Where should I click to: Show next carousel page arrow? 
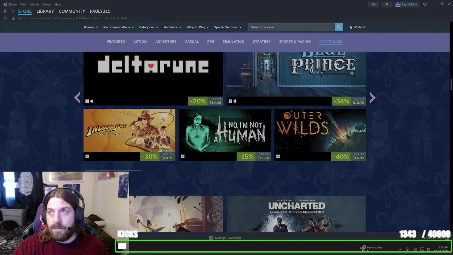coord(372,98)
